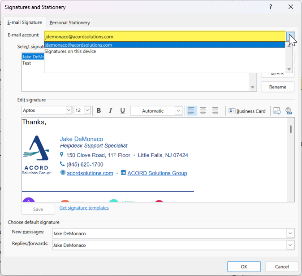This screenshot has height=276, width=302.
Task: Switch to Personal Stationery tab
Action: tap(69, 22)
